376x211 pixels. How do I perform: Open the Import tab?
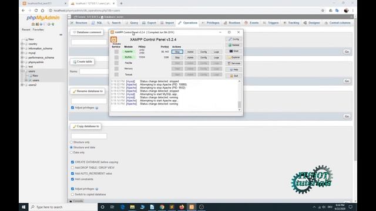tap(167, 23)
